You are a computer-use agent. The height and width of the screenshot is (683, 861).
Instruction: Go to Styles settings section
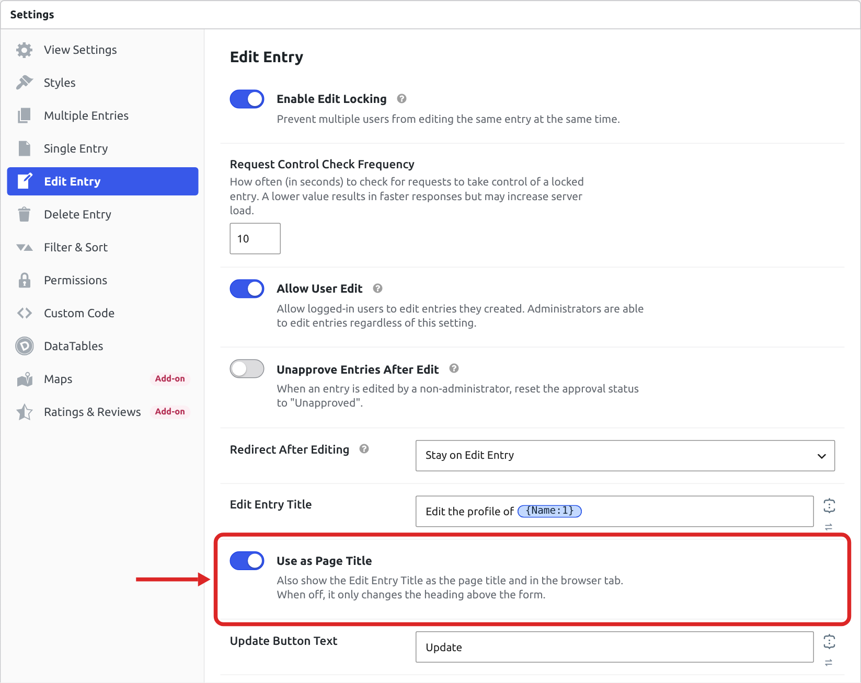coord(102,83)
